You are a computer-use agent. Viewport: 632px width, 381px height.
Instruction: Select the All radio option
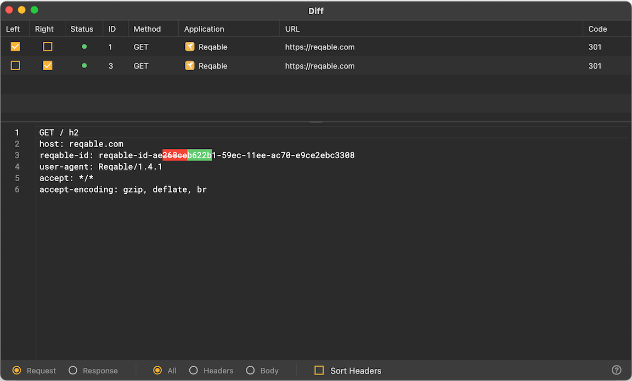tap(157, 370)
